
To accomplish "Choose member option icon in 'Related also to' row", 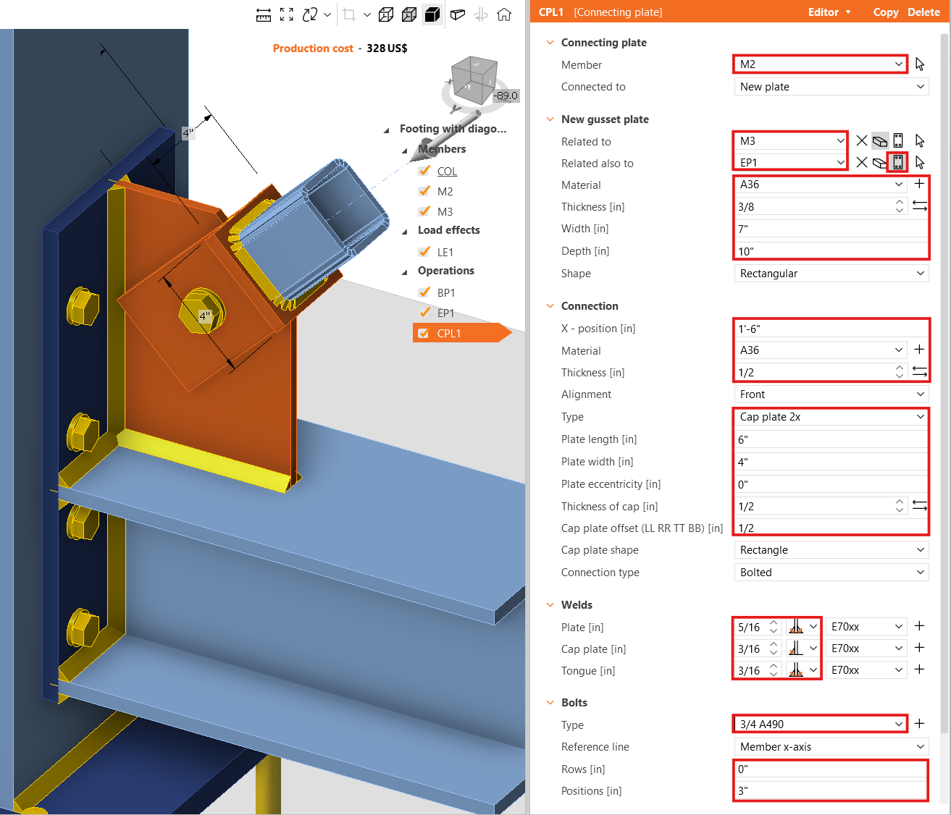I will click(880, 163).
